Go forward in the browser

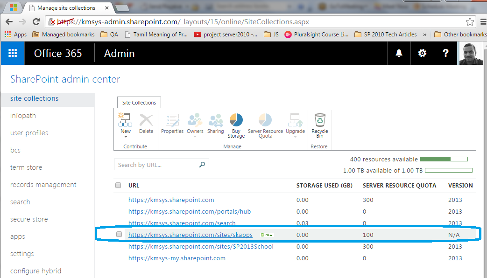[x=22, y=22]
